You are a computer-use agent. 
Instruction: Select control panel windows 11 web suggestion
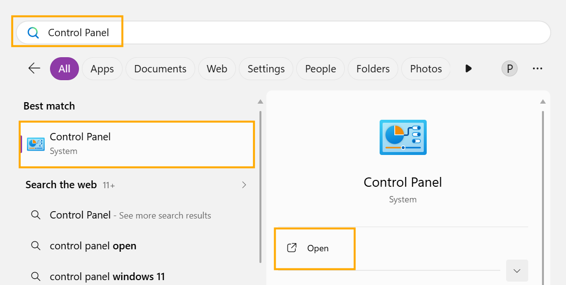pos(107,276)
